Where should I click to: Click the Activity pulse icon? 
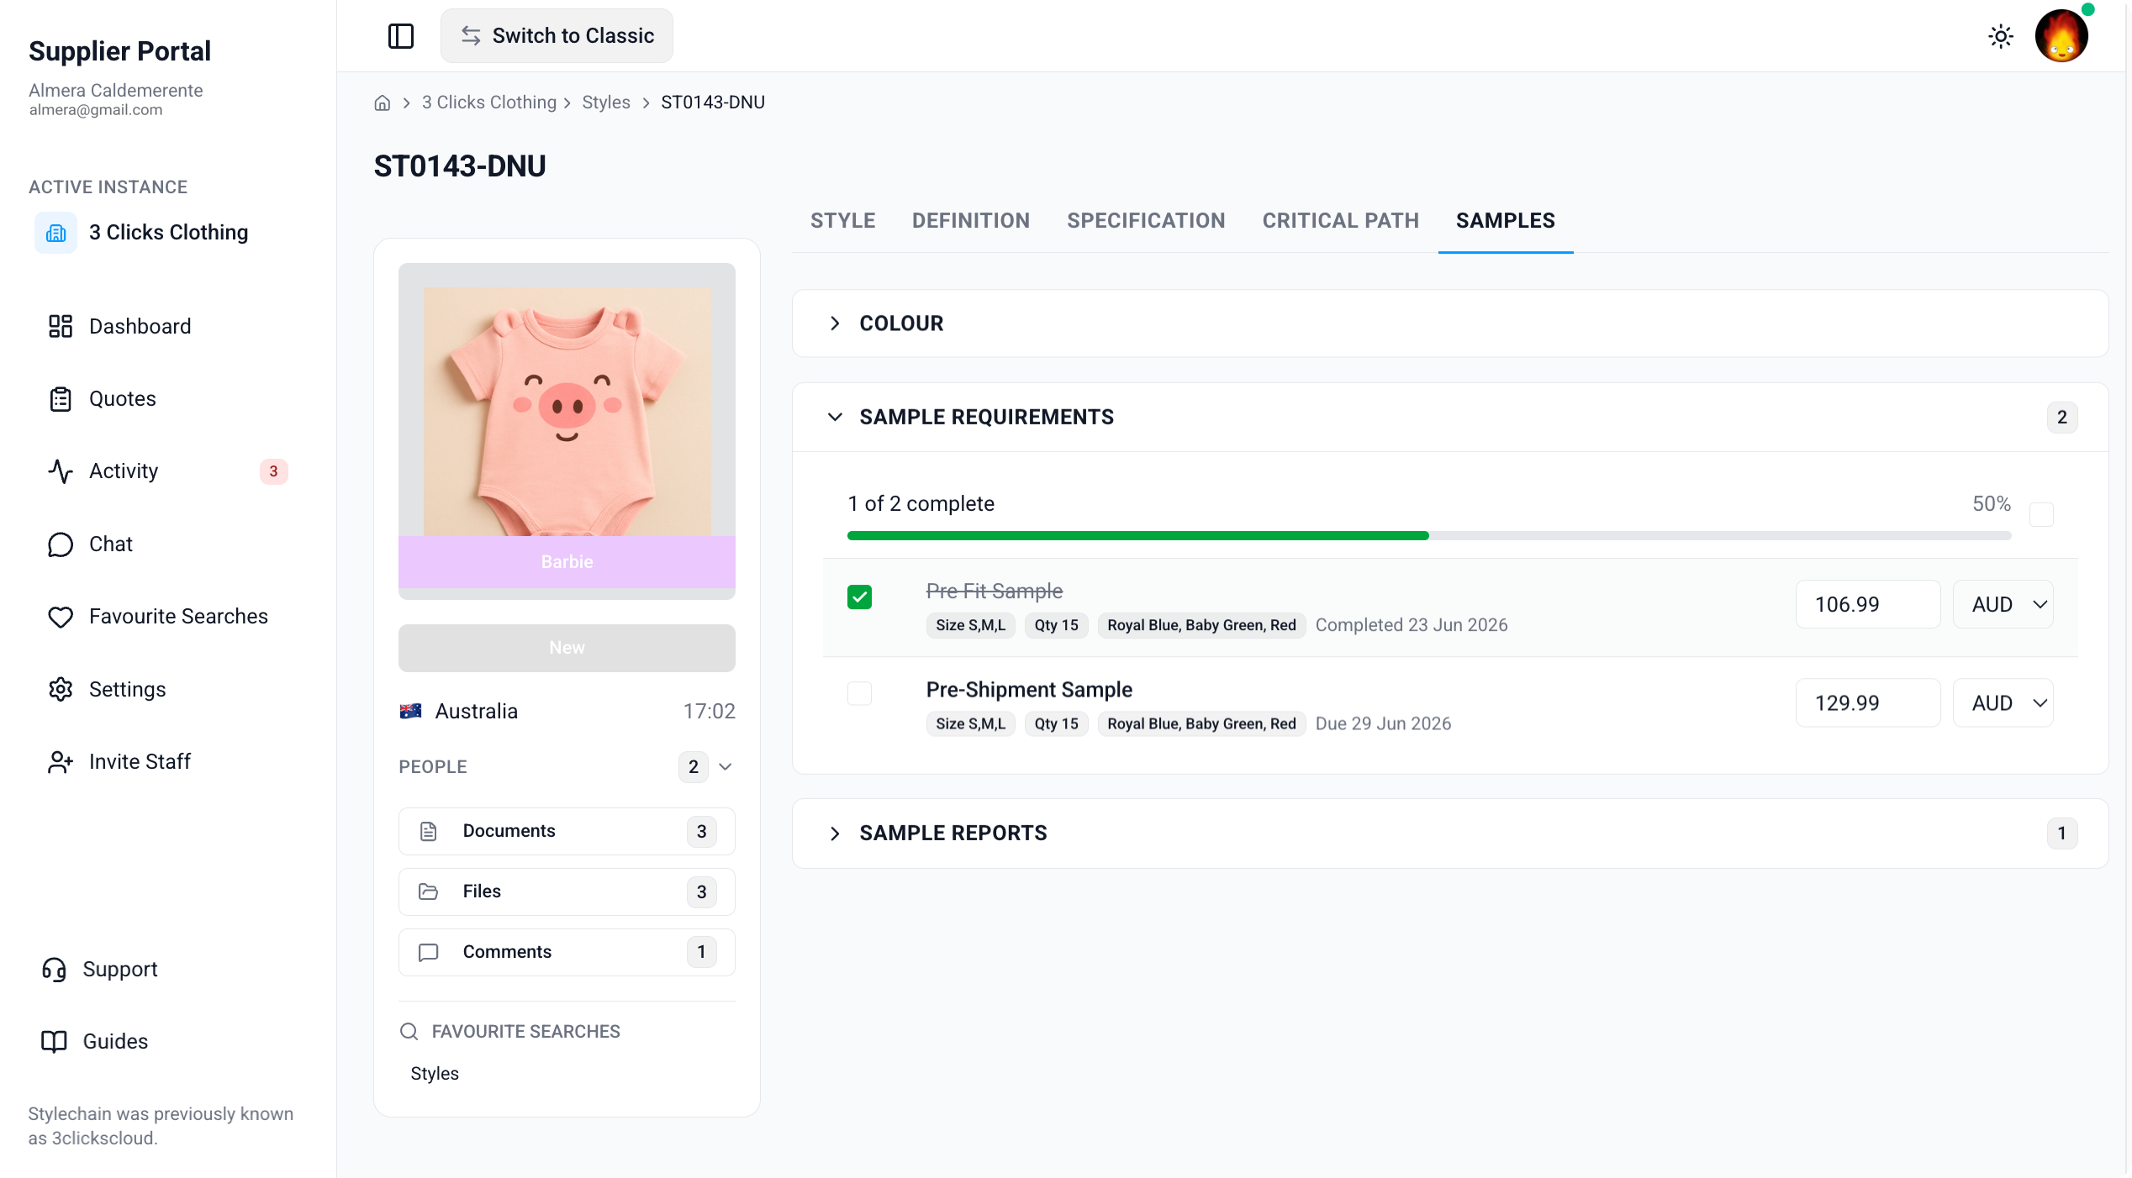61,471
